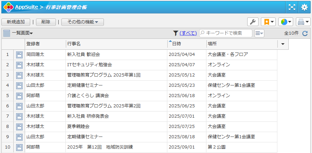Viewport: 312px width, 153px height.
Task: Open the column options arrow in header
Action: pyautogui.click(x=283, y=44)
